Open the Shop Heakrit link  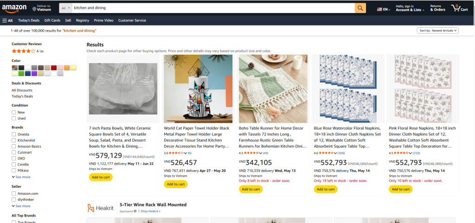click(x=150, y=211)
